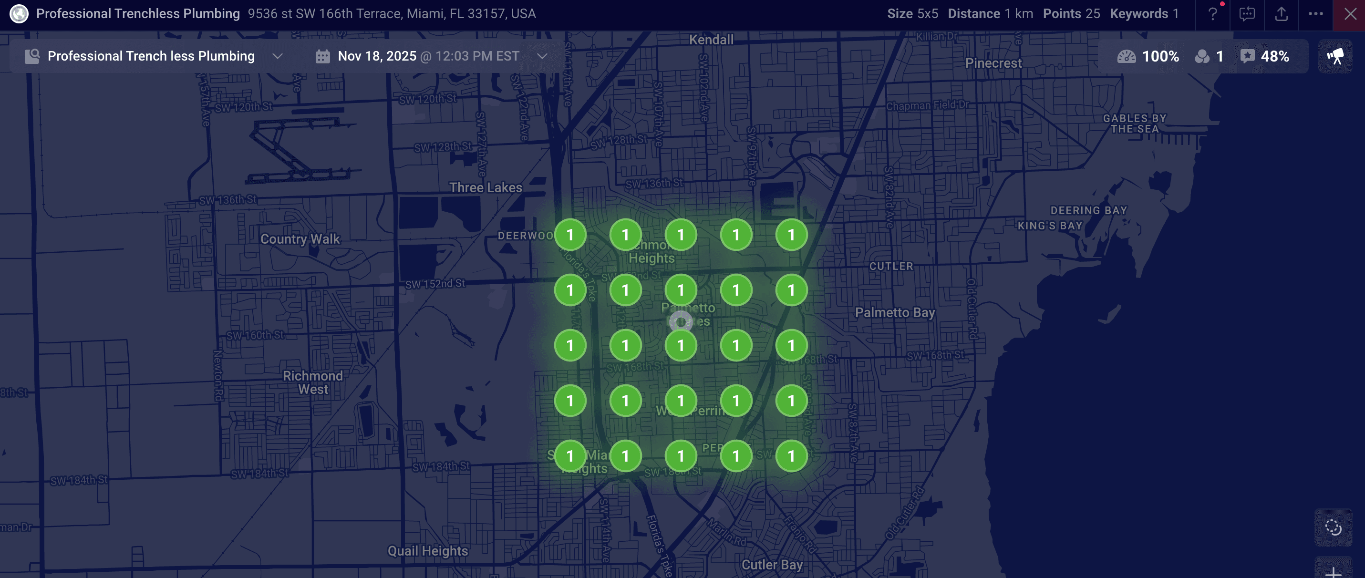This screenshot has width=1365, height=578.
Task: Select the rightmost rank pin in the grid's middle row
Action: click(791, 345)
